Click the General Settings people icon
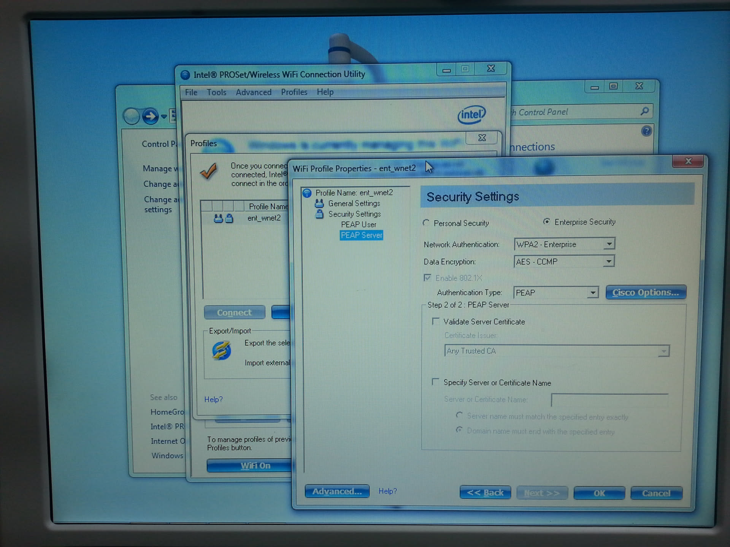The height and width of the screenshot is (547, 730). tap(319, 204)
